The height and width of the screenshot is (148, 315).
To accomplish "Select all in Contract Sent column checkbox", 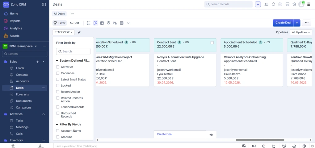I will pos(212,43).
